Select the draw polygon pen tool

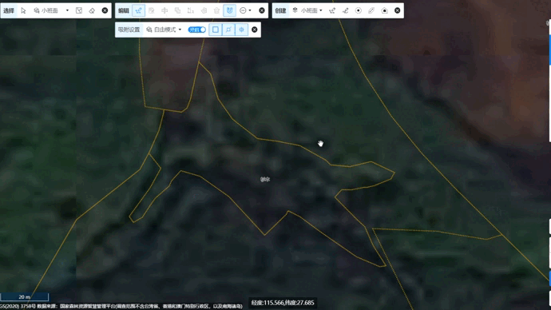331,10
